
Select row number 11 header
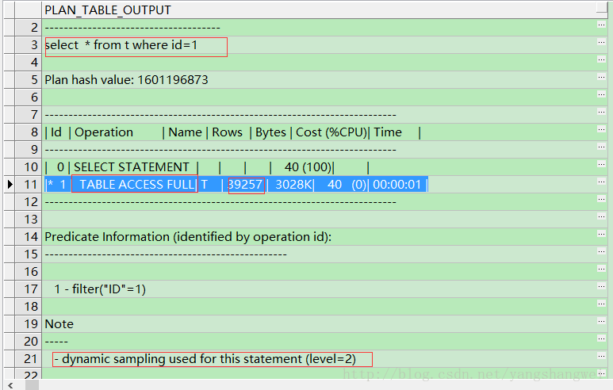[x=28, y=185]
